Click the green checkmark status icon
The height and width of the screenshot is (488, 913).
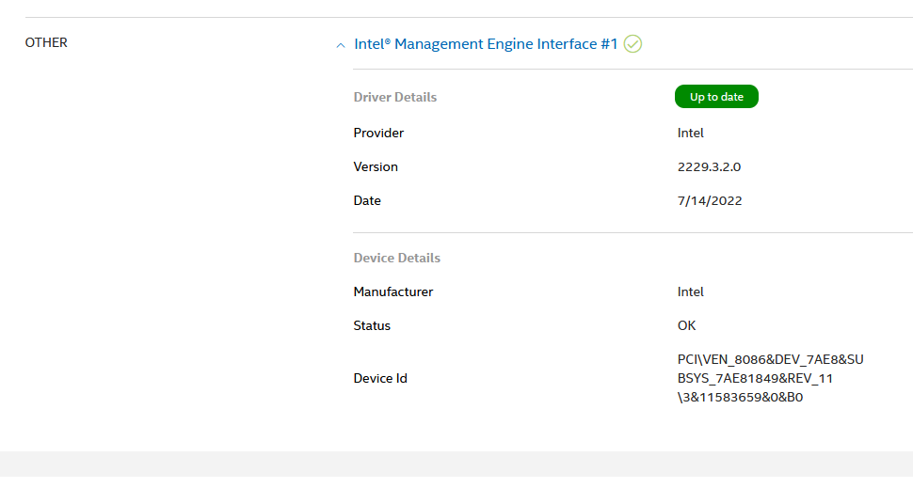click(x=633, y=44)
